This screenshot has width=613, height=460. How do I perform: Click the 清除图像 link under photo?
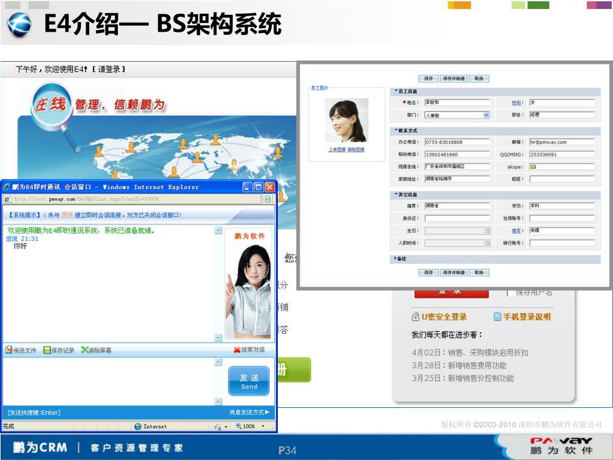coord(356,150)
